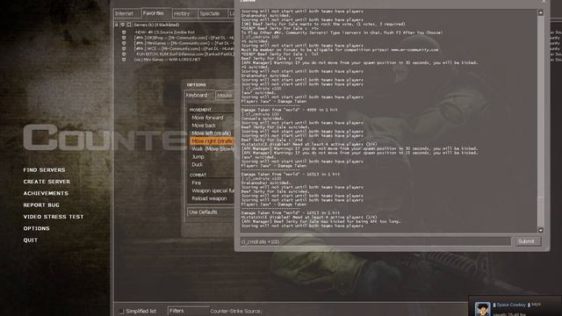Select the Reload weapon binding

pos(212,198)
